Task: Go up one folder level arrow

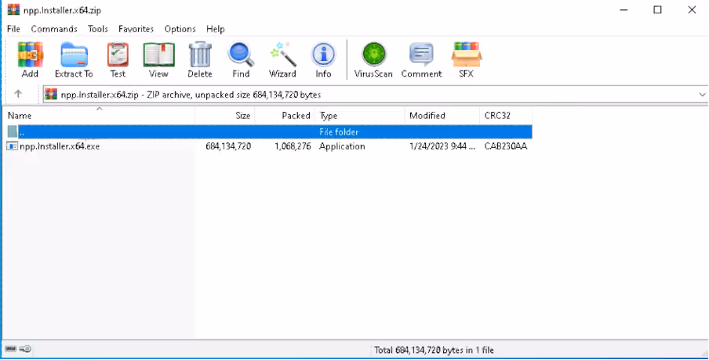Action: [18, 94]
